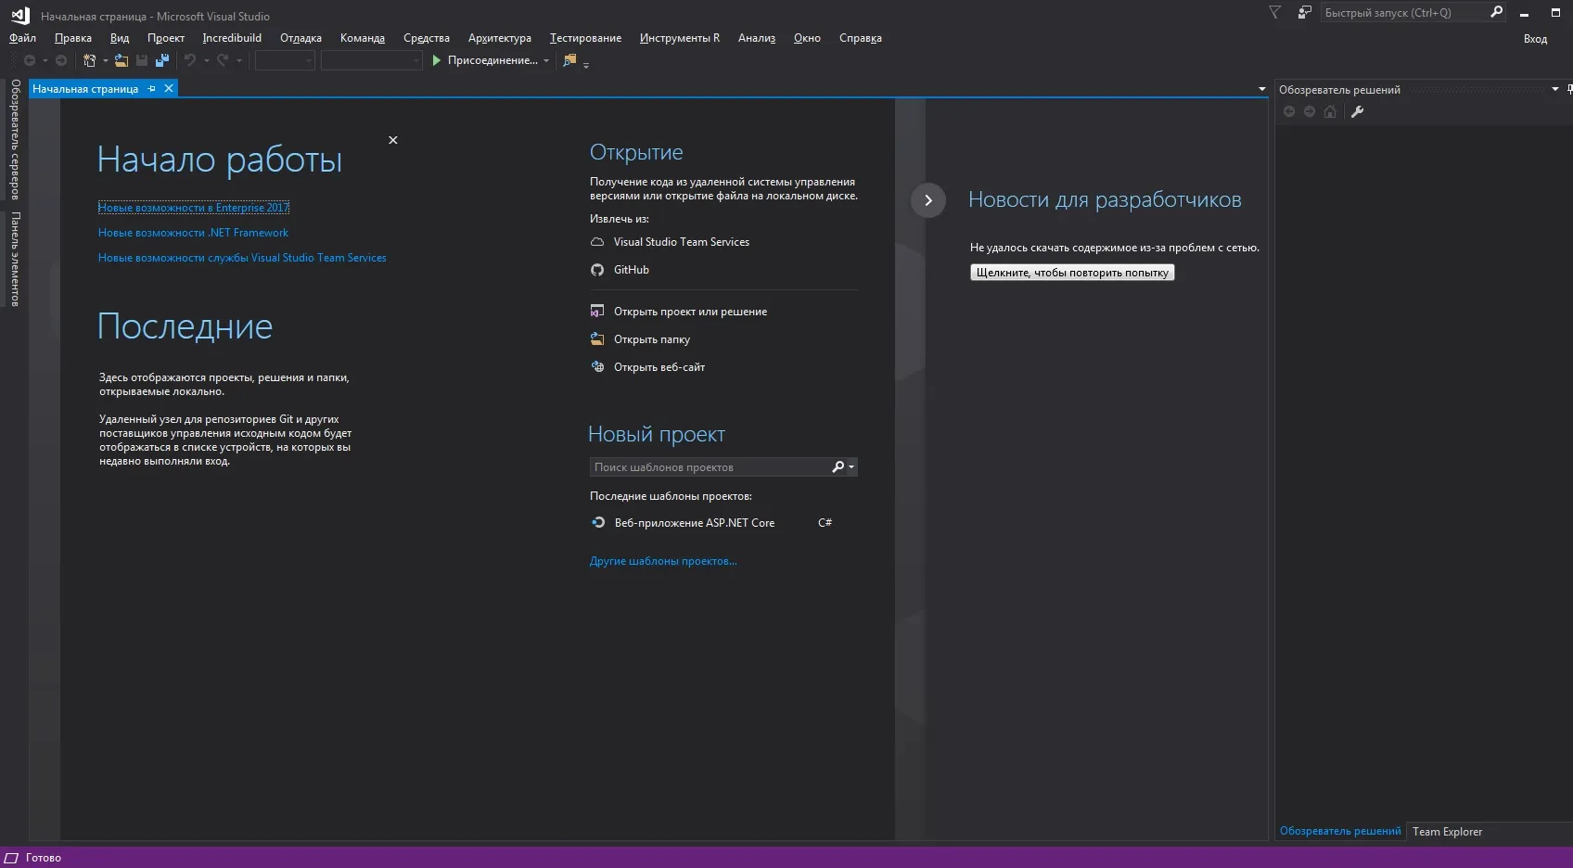1573x868 pixels.
Task: Open Solution Explorer properties wrench icon
Action: click(x=1358, y=111)
